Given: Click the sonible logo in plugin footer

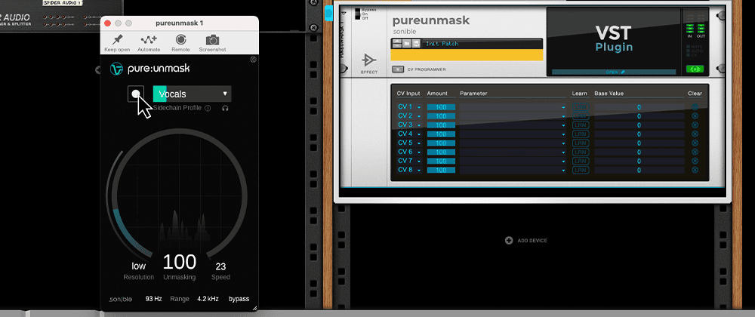Looking at the screenshot, I should coord(120,299).
